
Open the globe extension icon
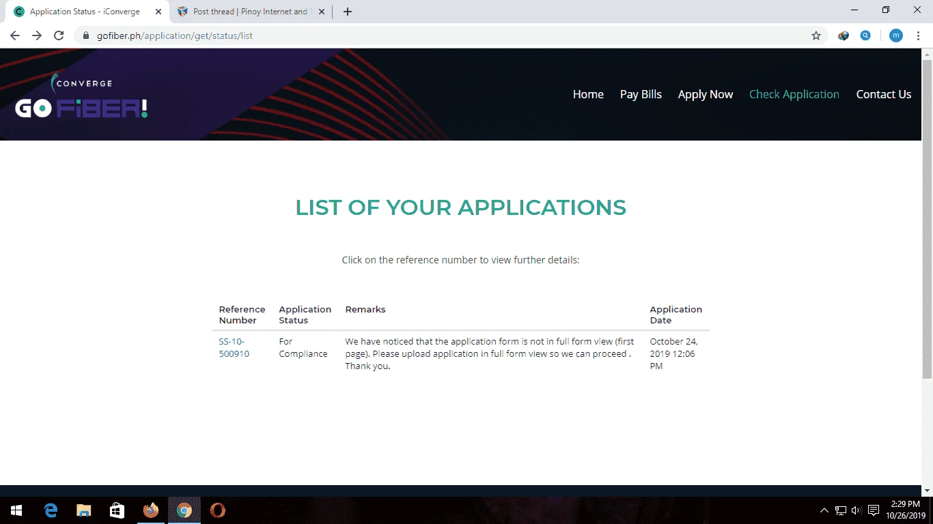844,35
